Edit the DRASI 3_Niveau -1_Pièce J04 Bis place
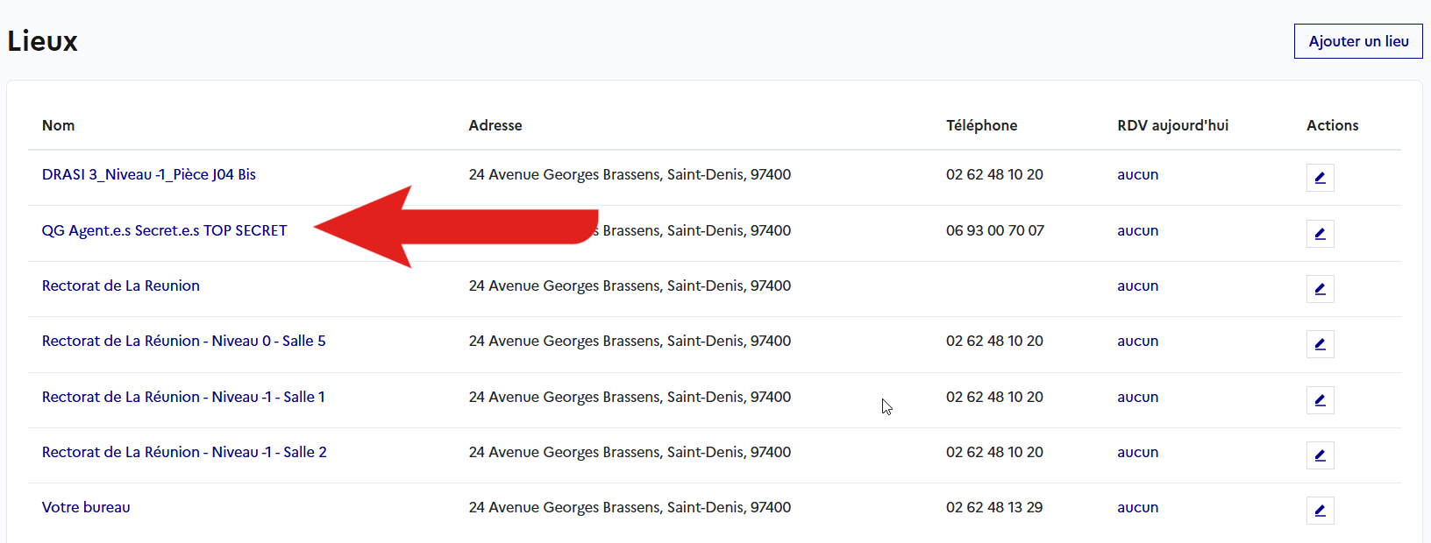 pos(1320,178)
